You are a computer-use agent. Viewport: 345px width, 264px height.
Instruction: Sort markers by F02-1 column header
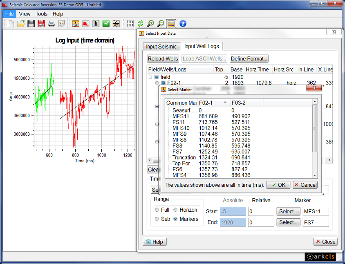[214, 103]
